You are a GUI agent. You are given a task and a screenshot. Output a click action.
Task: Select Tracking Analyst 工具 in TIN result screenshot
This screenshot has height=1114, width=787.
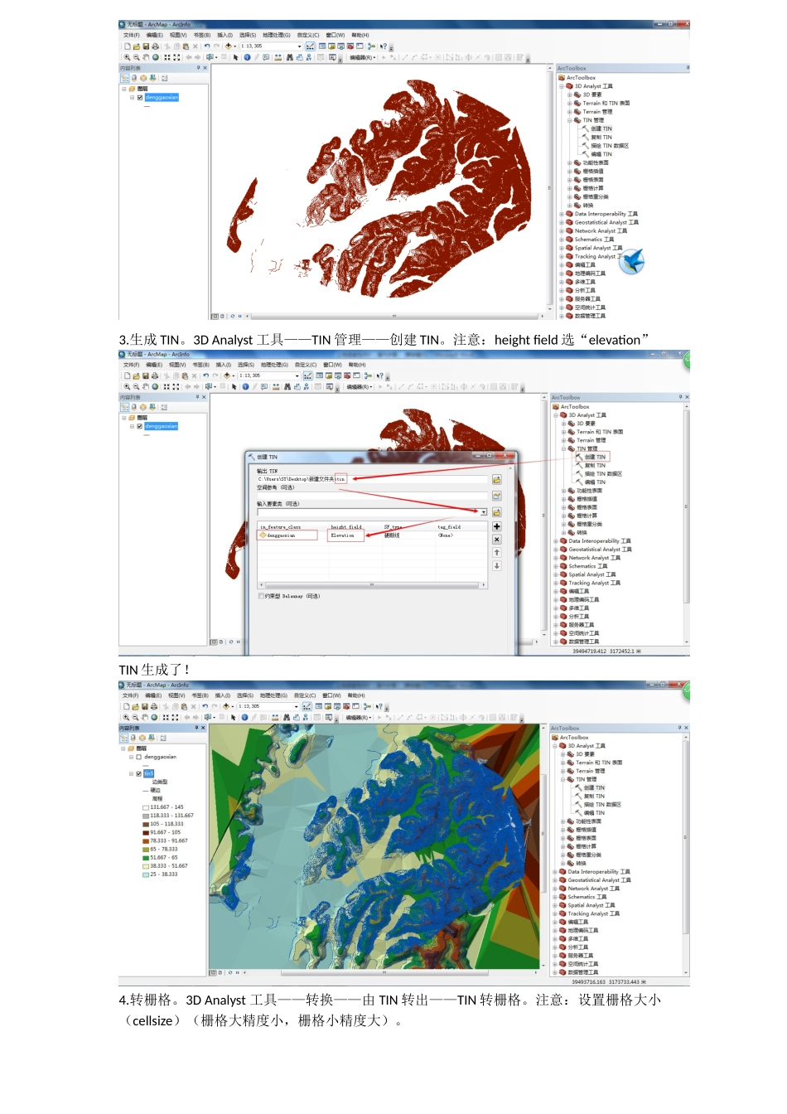tap(593, 913)
